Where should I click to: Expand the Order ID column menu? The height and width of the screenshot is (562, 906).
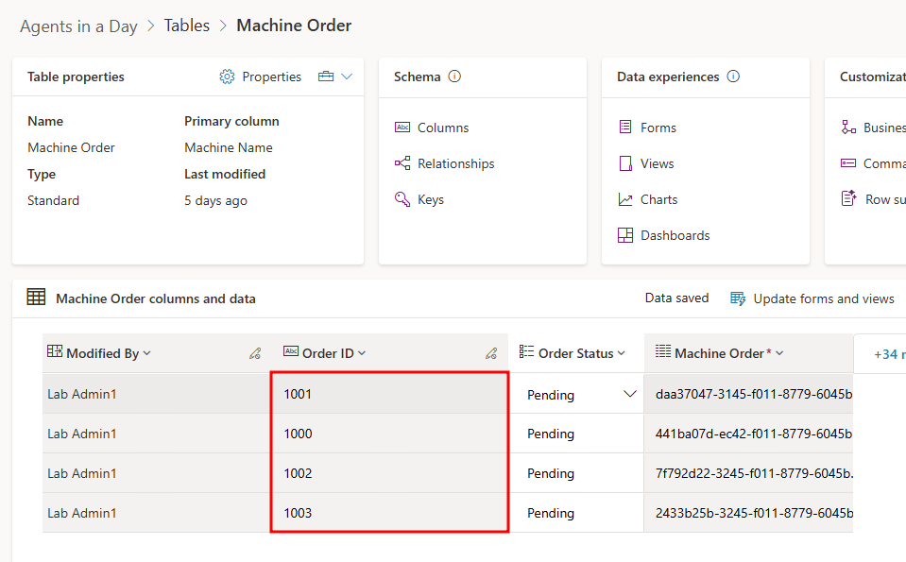click(x=362, y=354)
